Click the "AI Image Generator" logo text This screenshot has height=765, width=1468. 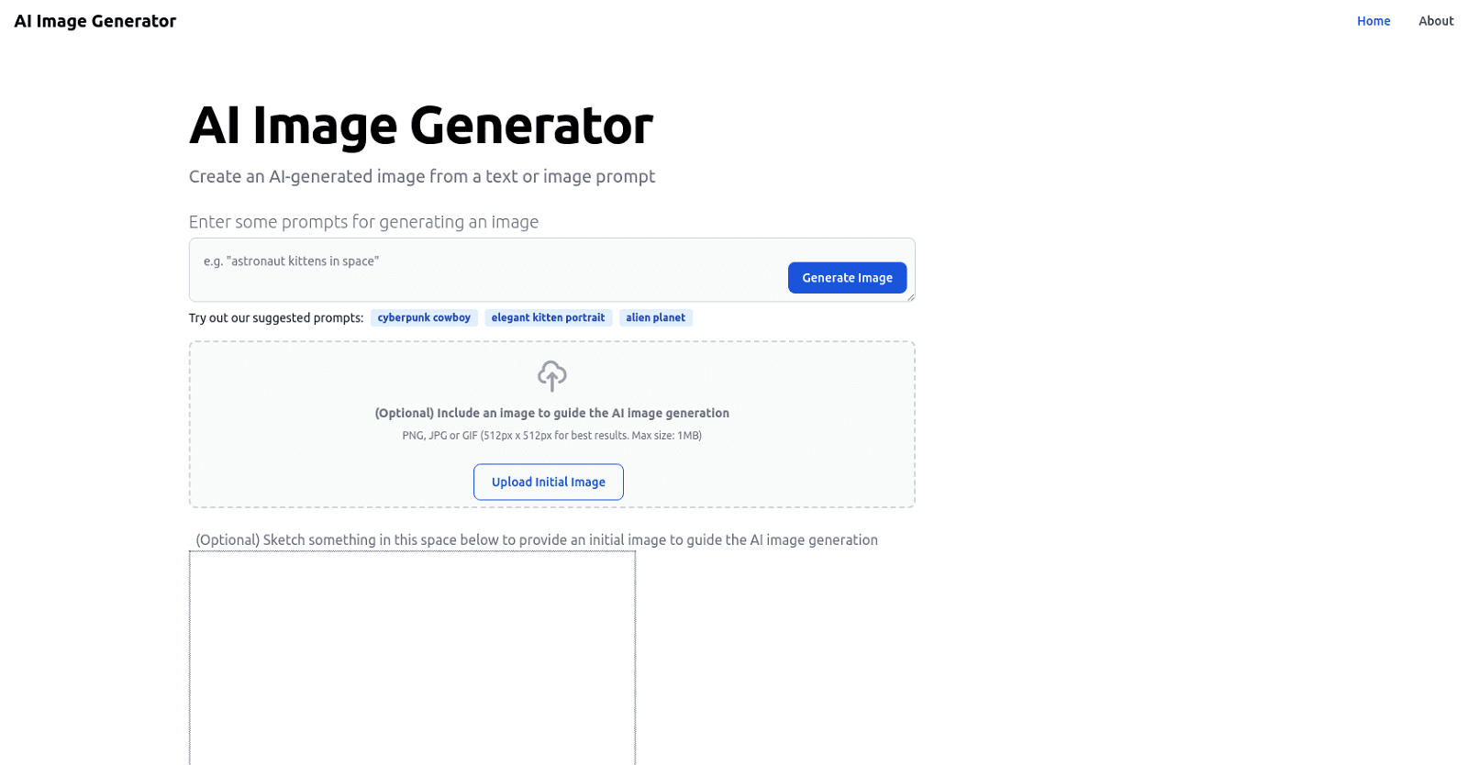95,20
